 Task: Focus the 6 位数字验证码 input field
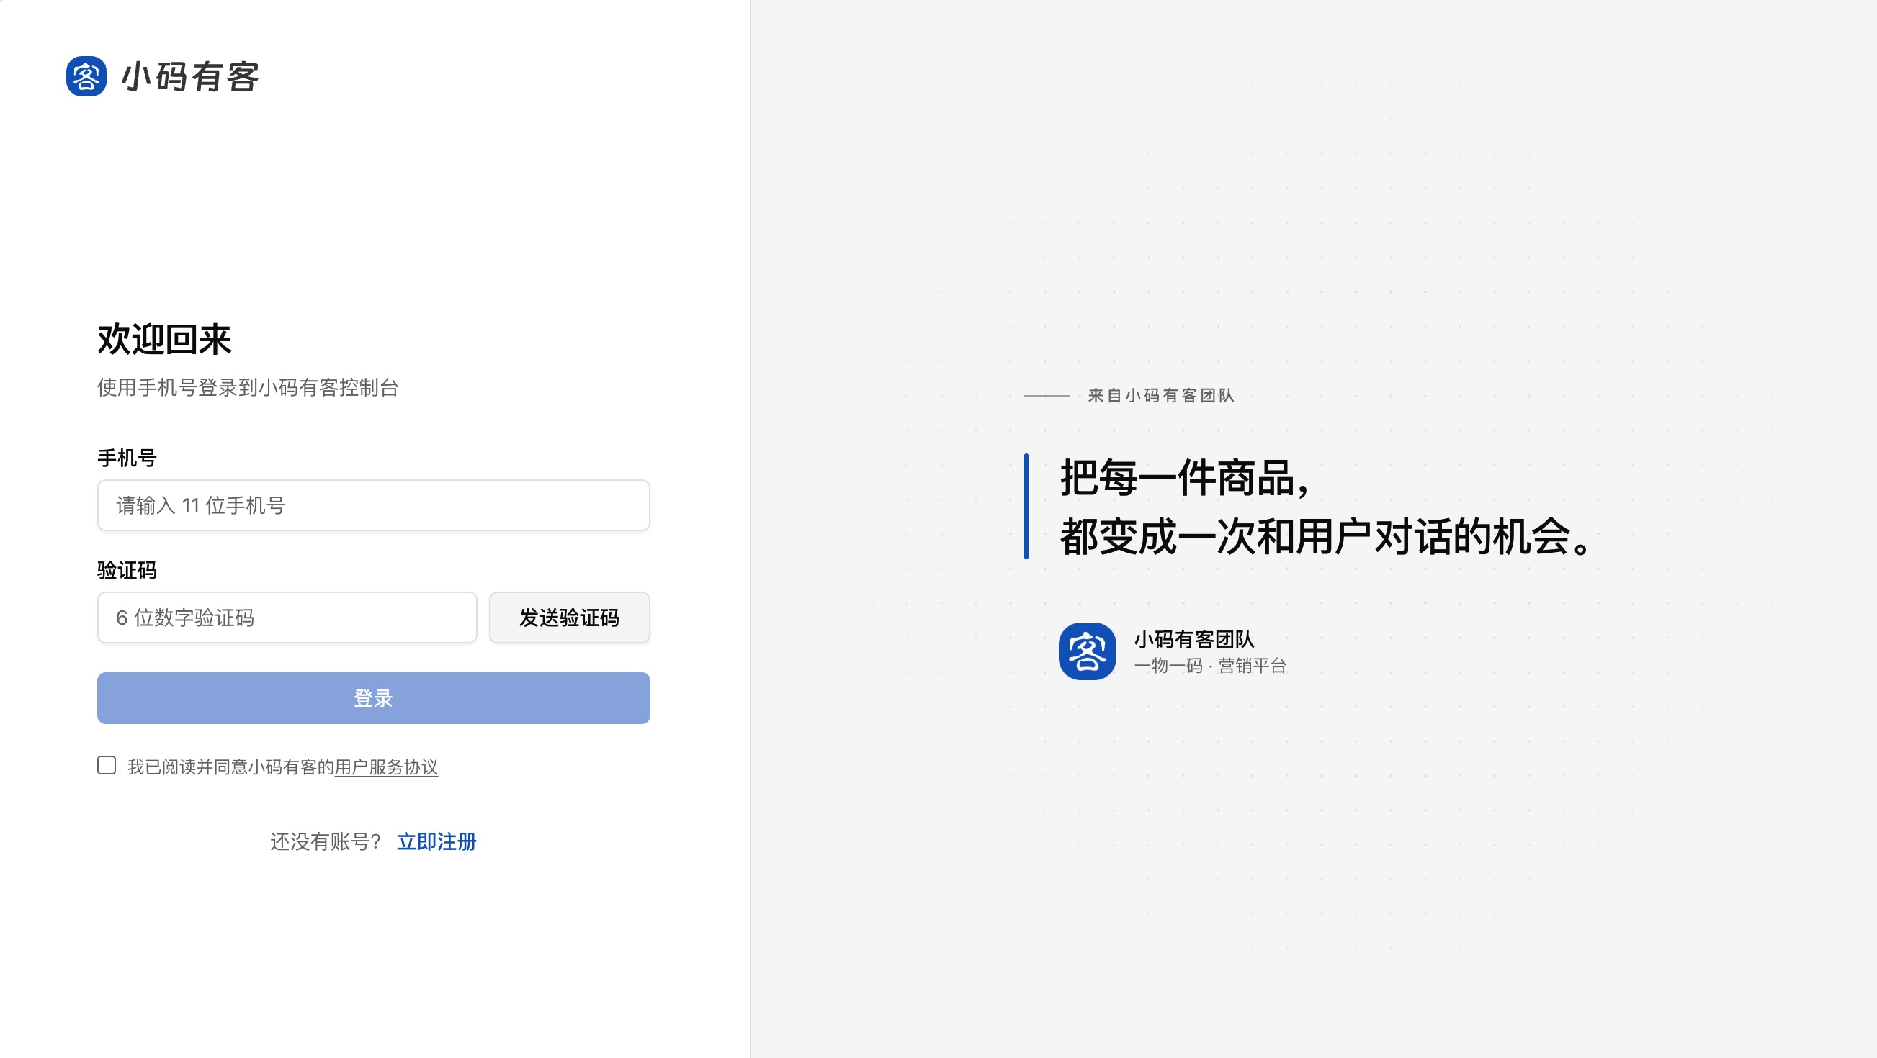[287, 617]
